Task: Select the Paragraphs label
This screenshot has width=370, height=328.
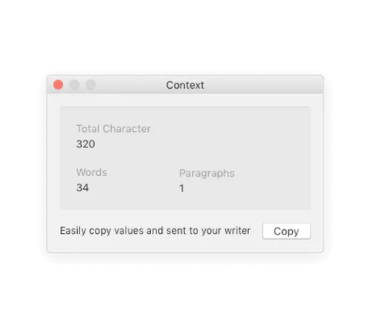Action: [207, 173]
